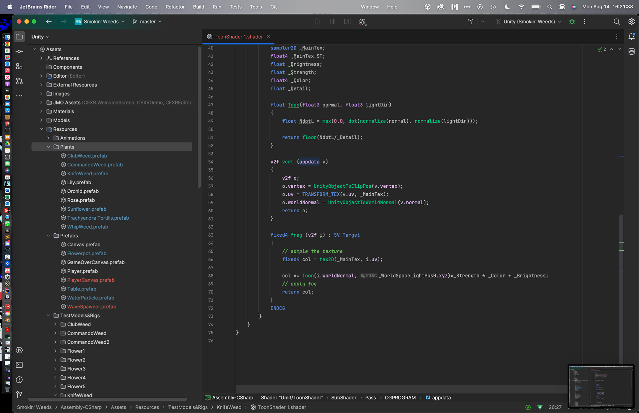Open the Commit tool window icon
The image size is (639, 413).
tap(19, 51)
